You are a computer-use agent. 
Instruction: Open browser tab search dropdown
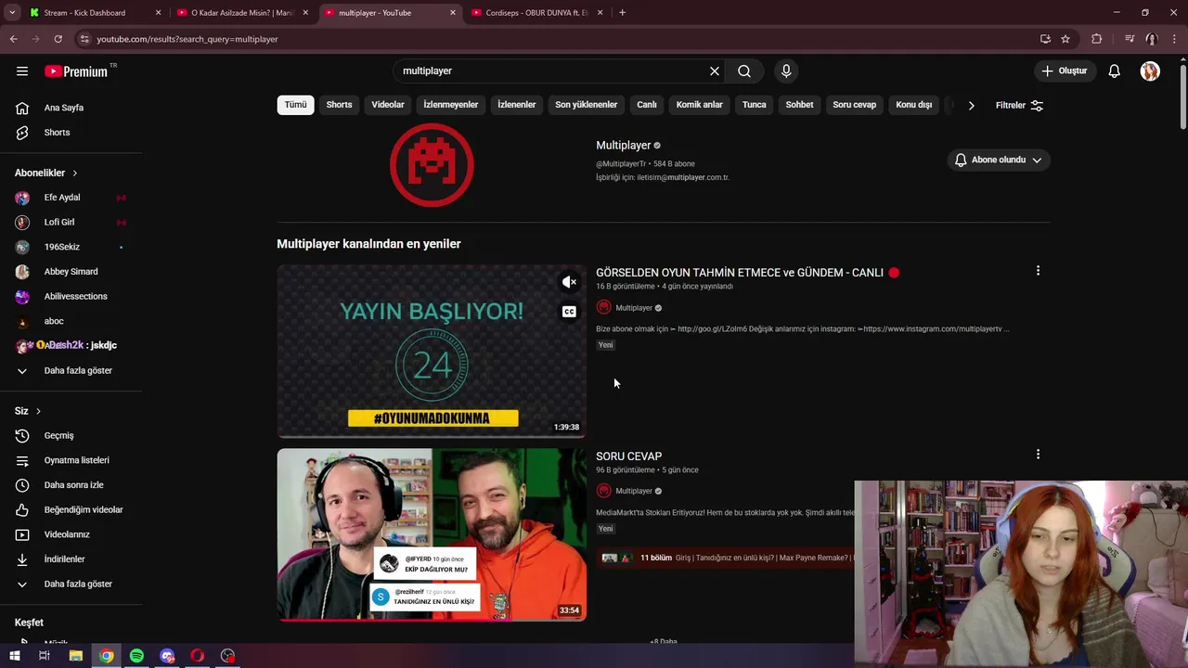point(13,13)
